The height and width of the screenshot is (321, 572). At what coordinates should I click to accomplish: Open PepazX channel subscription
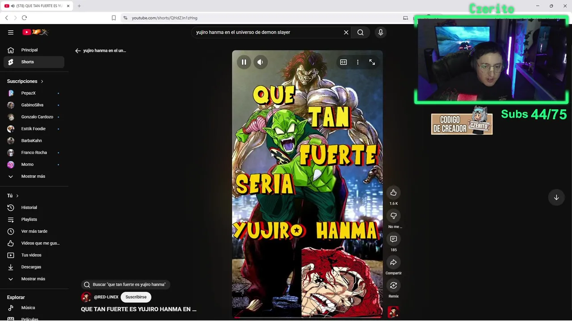[x=34, y=93]
